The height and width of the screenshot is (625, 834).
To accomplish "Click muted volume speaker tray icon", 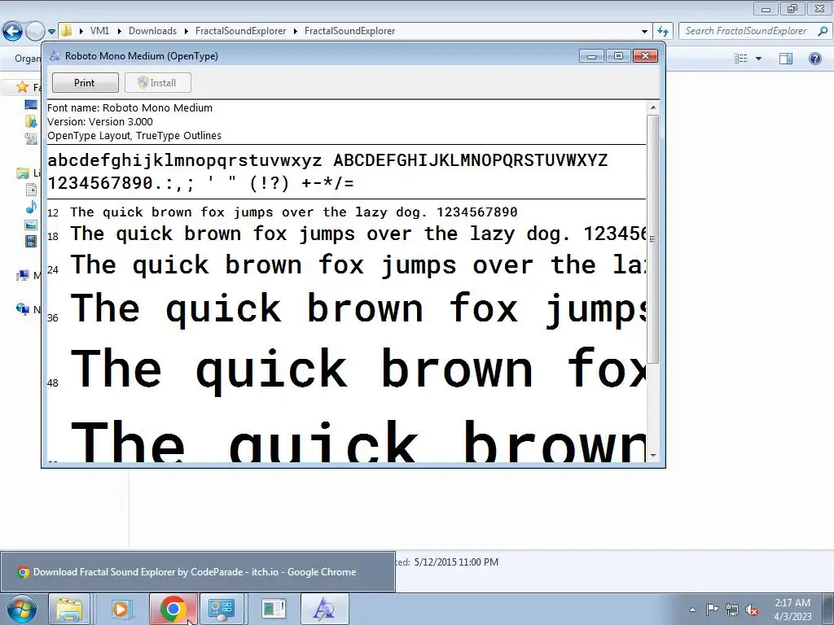I will click(752, 610).
